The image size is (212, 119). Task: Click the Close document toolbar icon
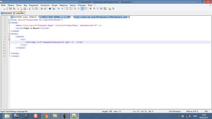pos(18,9)
